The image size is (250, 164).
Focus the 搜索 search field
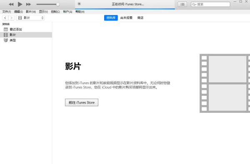(210, 4)
